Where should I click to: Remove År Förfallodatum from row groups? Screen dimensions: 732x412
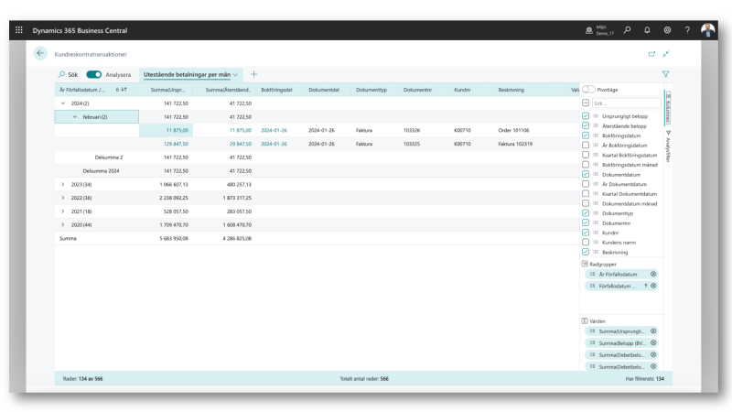(x=653, y=274)
